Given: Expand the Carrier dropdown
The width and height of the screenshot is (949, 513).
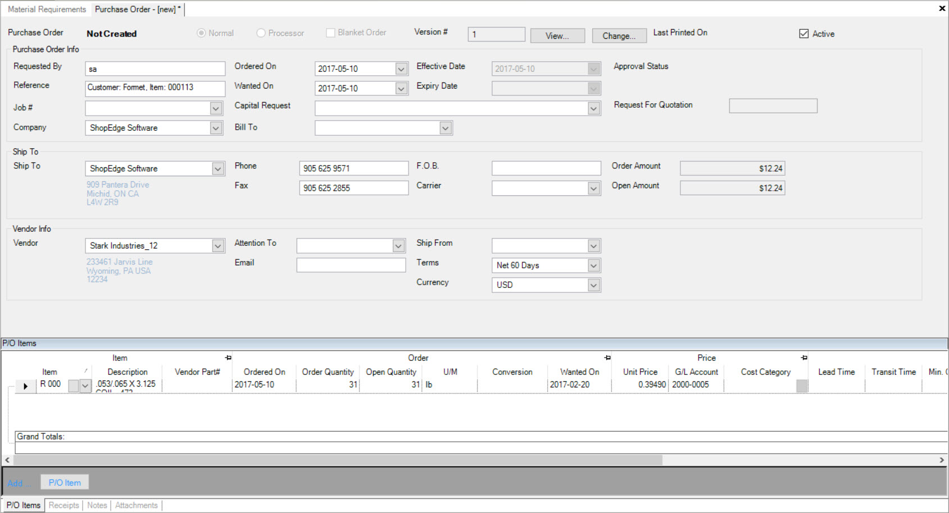Looking at the screenshot, I should (593, 188).
